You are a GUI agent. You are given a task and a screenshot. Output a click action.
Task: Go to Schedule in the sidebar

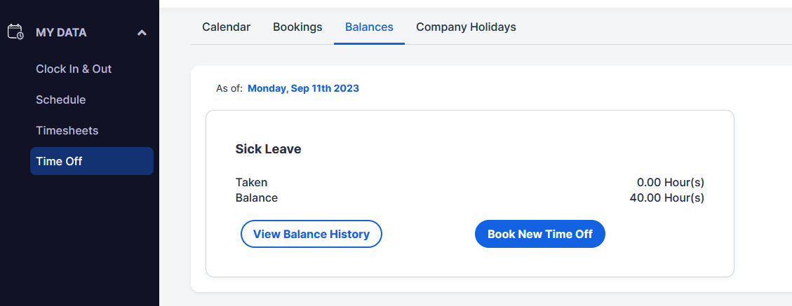[60, 100]
